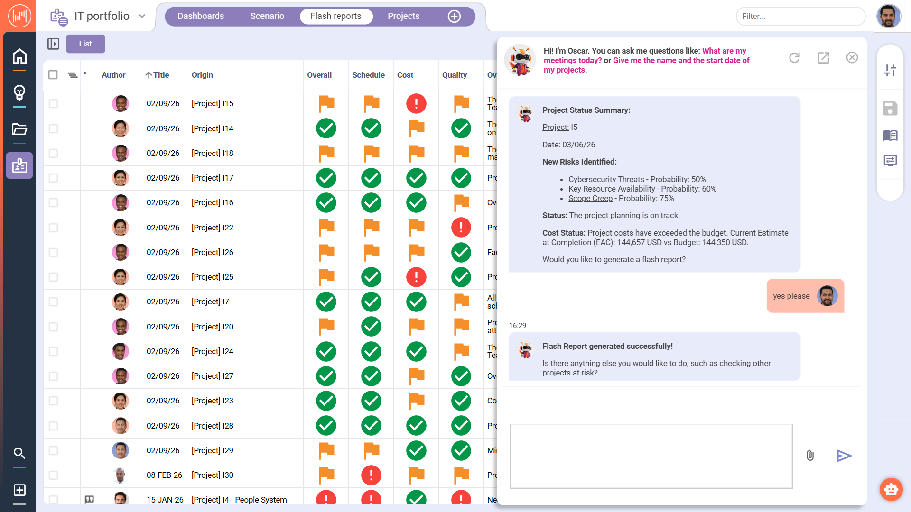
Task: Send chat message with arrow icon
Action: [x=844, y=456]
